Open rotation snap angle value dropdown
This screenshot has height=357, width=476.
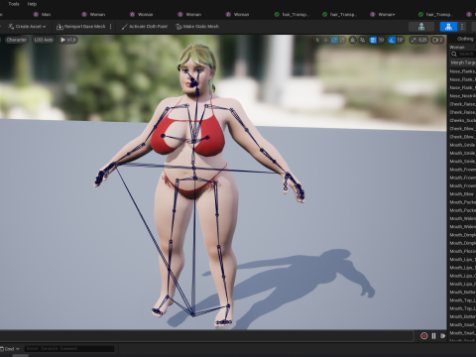[401, 40]
